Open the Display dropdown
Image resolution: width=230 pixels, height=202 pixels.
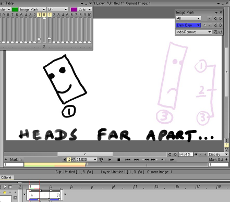coord(218,155)
